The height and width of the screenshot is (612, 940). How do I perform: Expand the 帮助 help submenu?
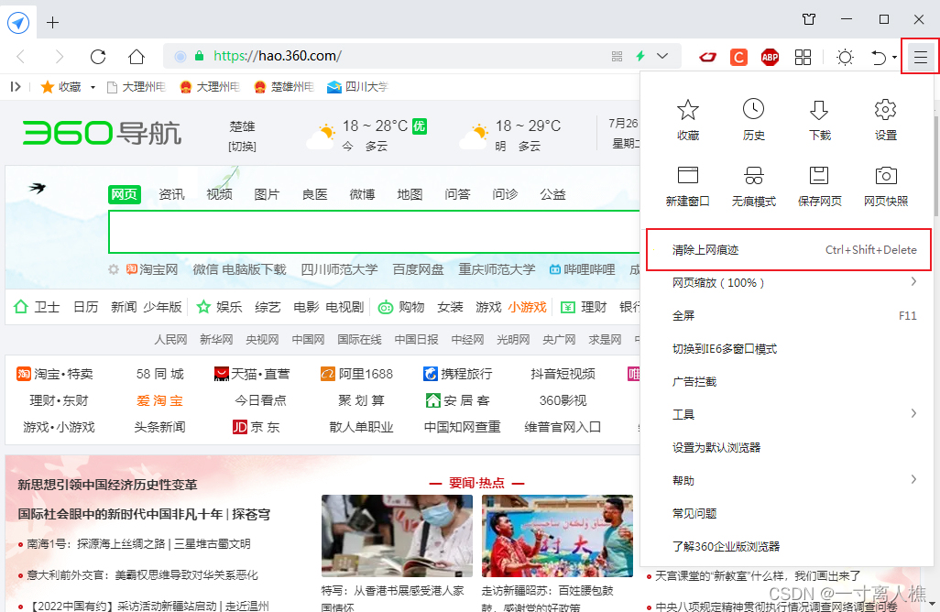(x=913, y=479)
